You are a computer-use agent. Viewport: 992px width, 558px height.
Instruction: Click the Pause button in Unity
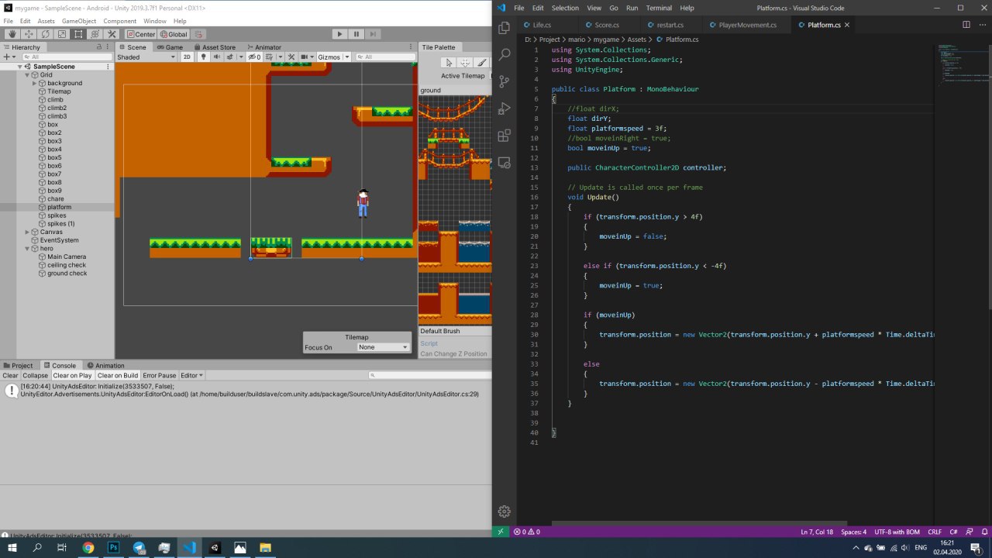pyautogui.click(x=356, y=34)
